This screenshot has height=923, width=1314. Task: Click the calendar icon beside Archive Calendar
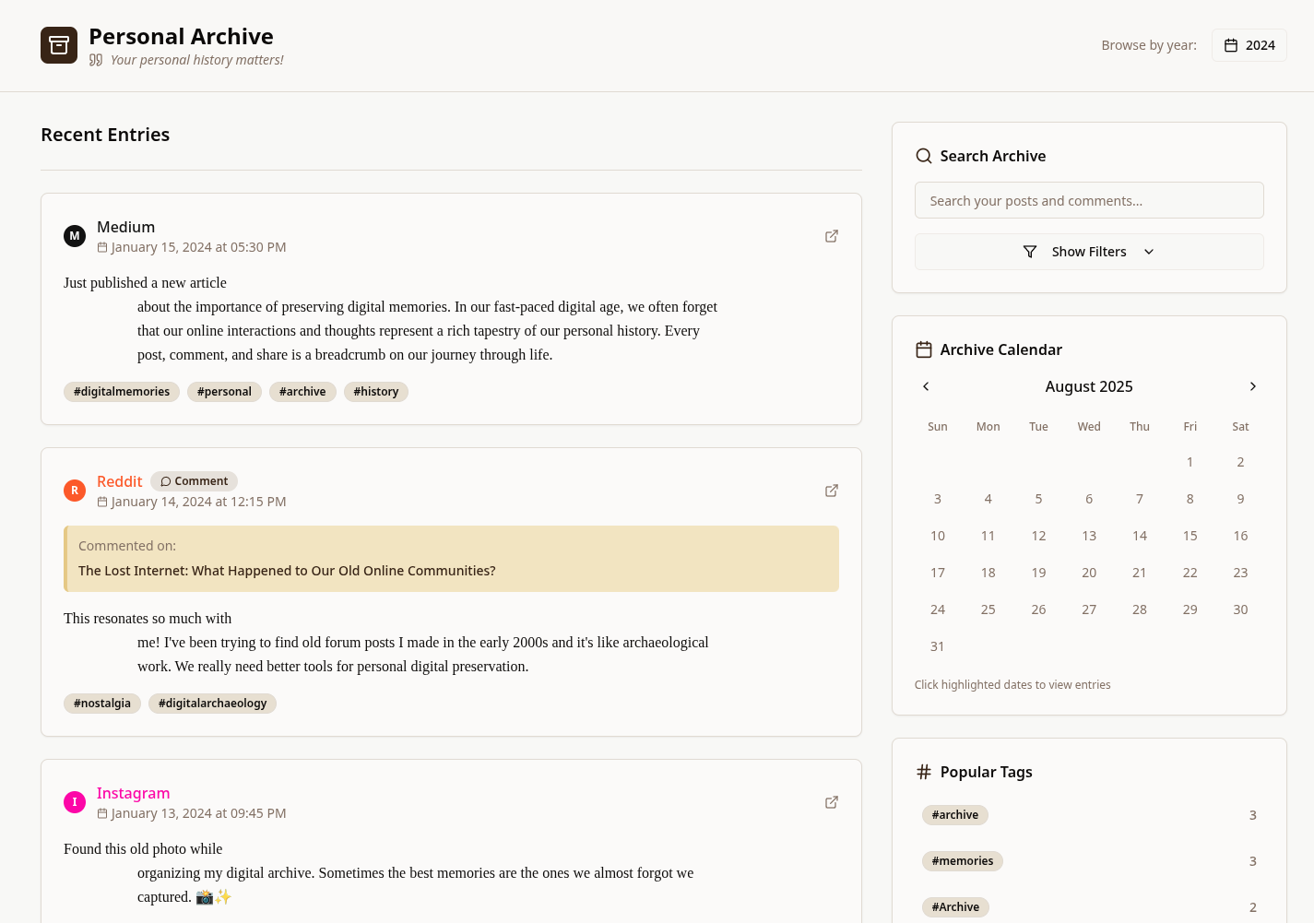[x=923, y=349]
